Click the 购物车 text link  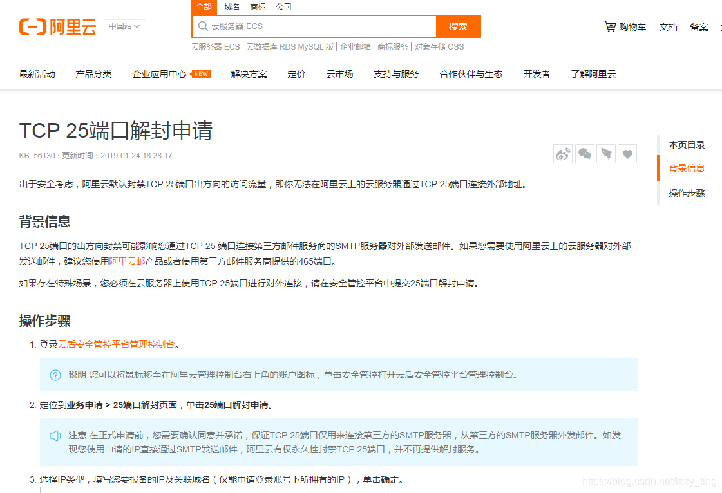tap(632, 27)
